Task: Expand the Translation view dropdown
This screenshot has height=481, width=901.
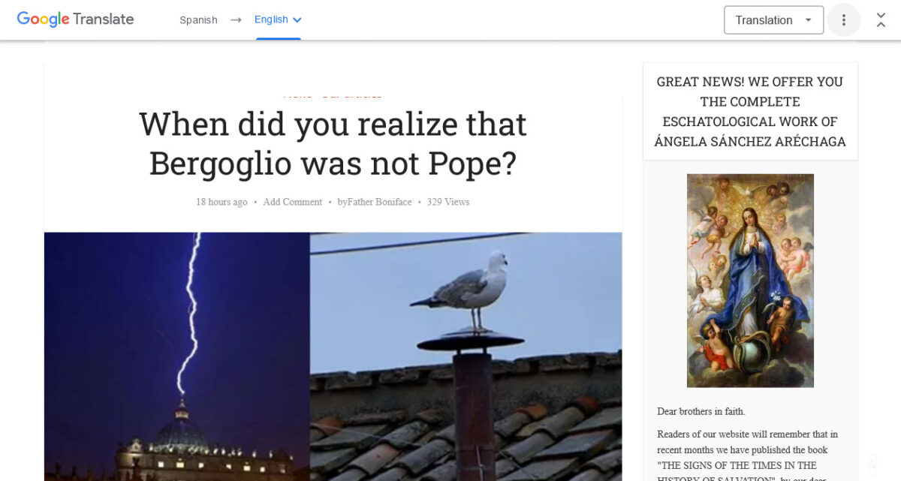Action: click(773, 20)
